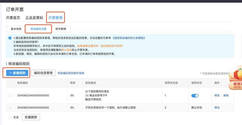Click 修改 for the 商品名称等于ff rule
Viewport: 242px width, 125px height.
point(217,96)
